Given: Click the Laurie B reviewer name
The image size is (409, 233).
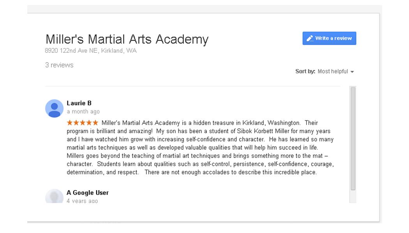Looking at the screenshot, I should (x=79, y=103).
